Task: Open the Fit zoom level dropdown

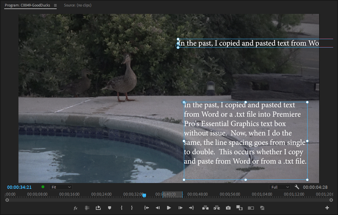Action: pyautogui.click(x=61, y=187)
